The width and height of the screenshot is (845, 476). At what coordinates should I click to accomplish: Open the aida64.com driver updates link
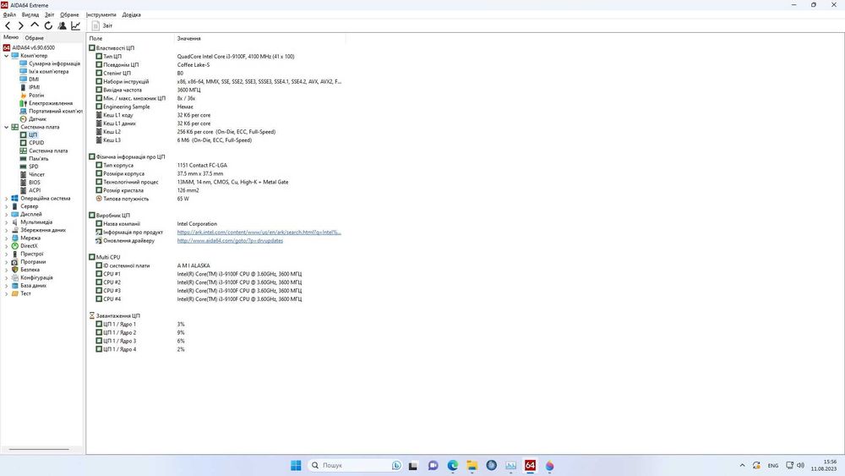pos(230,240)
